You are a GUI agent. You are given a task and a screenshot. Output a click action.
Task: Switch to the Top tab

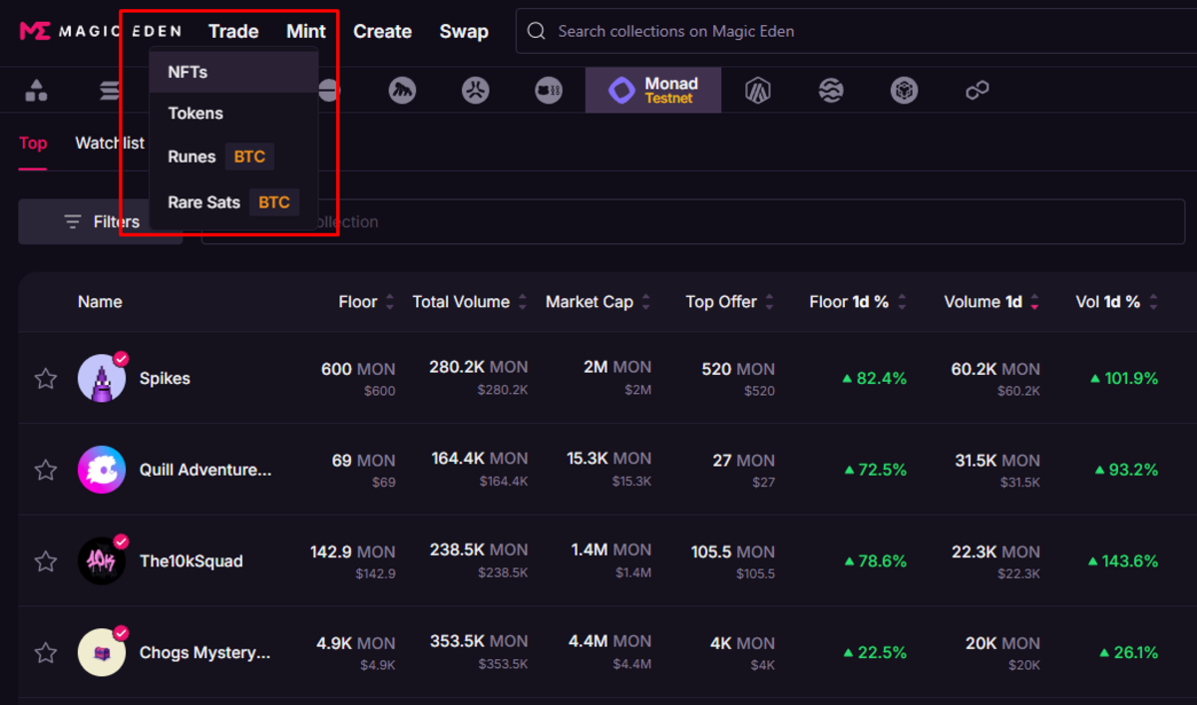pyautogui.click(x=33, y=143)
